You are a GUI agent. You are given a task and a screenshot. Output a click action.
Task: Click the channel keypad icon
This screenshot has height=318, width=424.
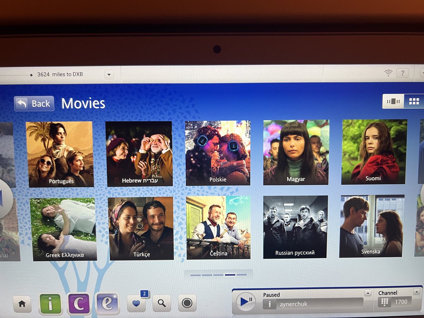[385, 302]
